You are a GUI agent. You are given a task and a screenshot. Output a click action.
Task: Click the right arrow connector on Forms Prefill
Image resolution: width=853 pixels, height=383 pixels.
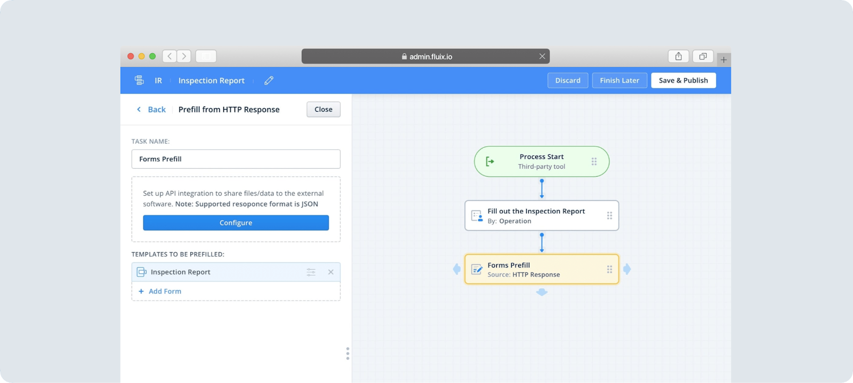[627, 269]
